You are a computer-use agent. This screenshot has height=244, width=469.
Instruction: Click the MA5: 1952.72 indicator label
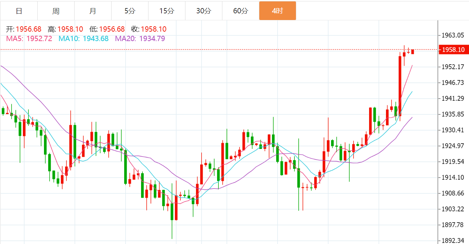[x=29, y=39]
